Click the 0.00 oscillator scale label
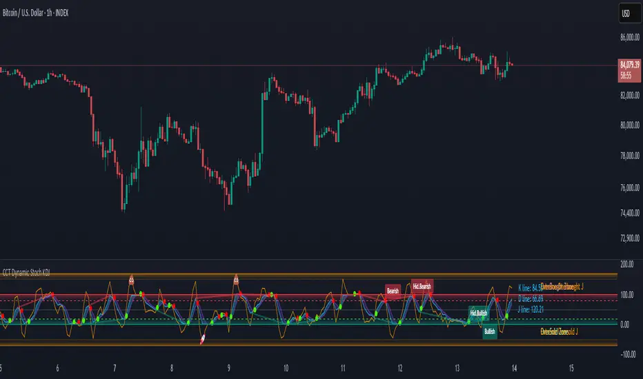 point(624,325)
